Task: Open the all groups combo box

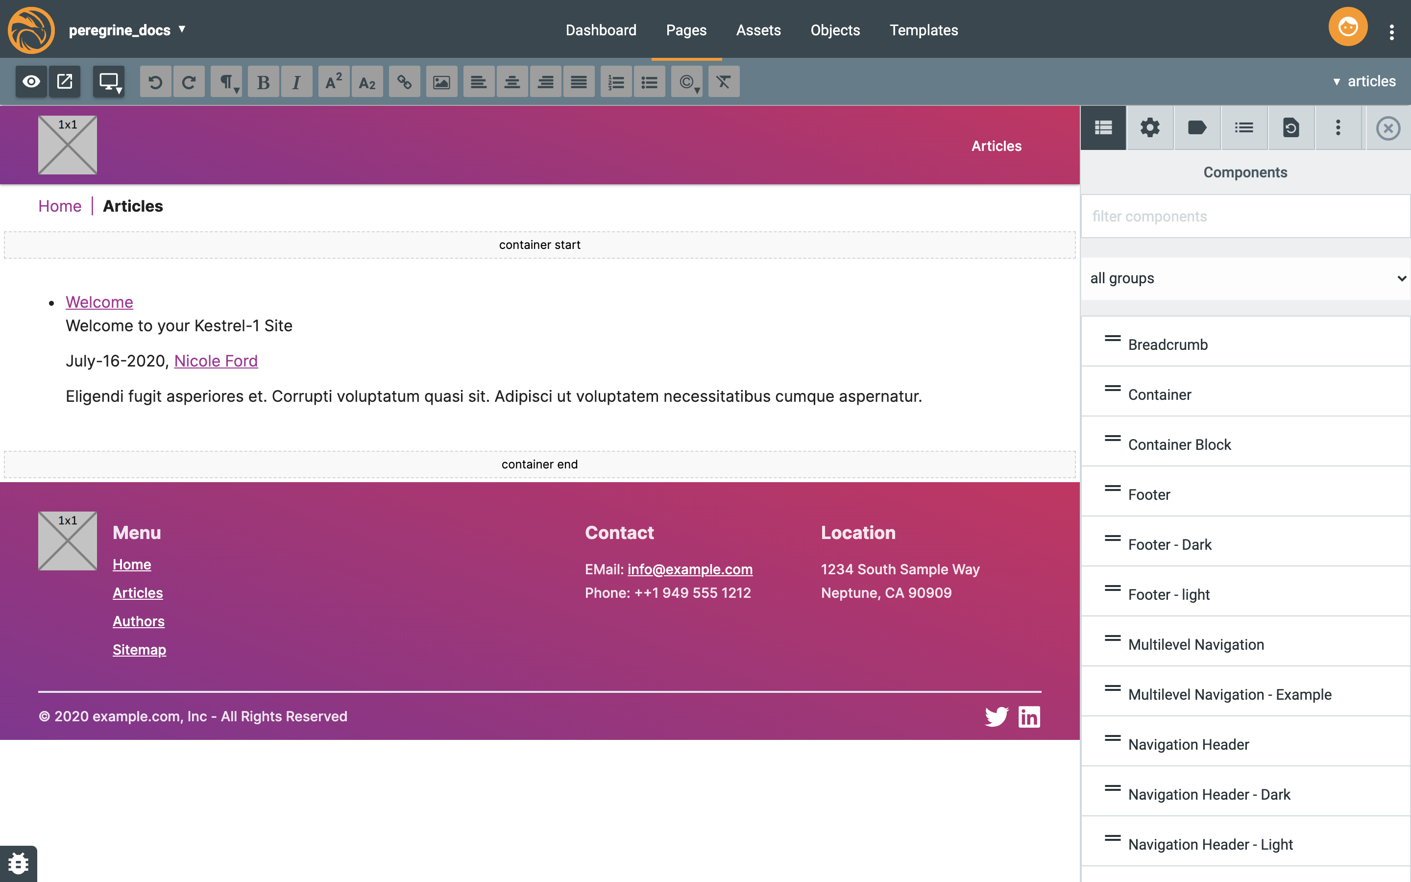Action: click(1245, 279)
